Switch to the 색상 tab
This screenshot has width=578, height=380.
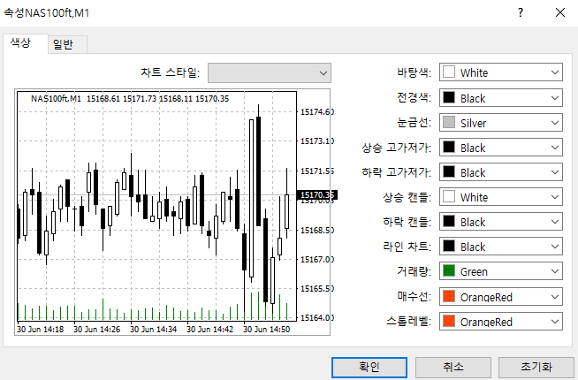[x=25, y=43]
